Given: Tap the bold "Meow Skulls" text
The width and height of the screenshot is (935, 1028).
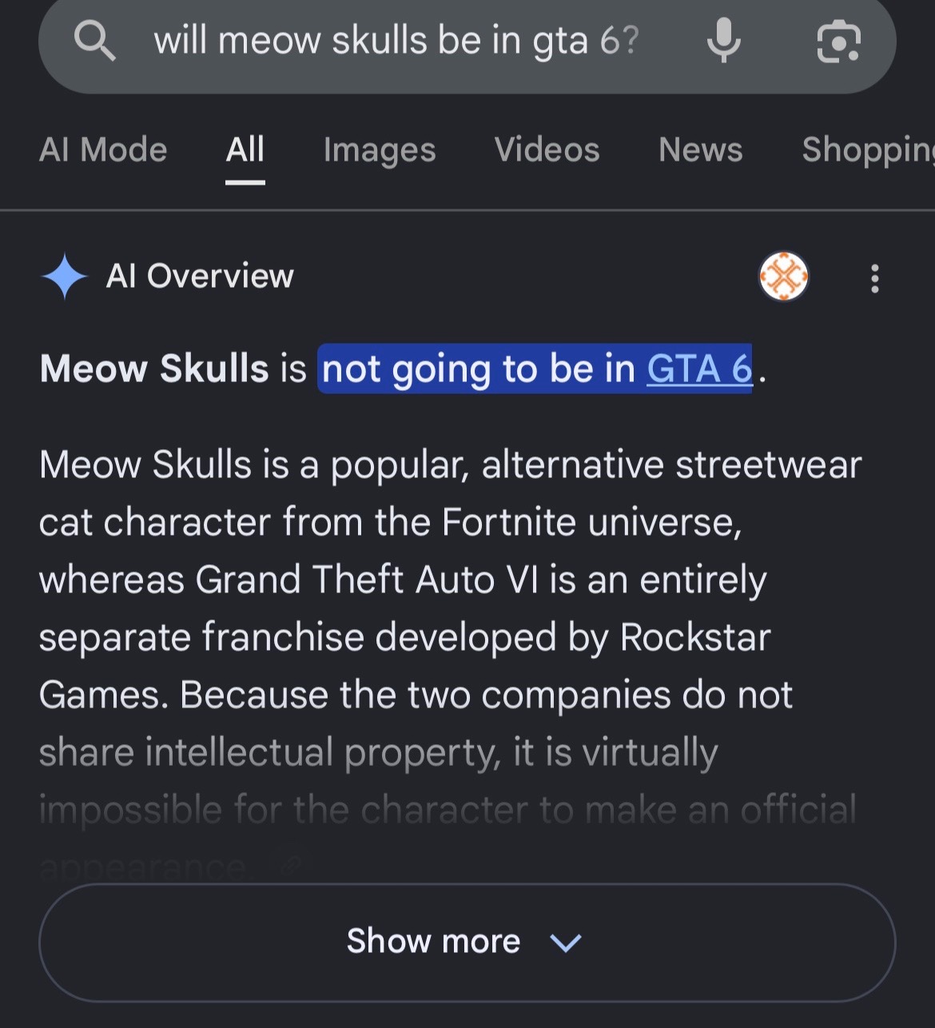Looking at the screenshot, I should pos(154,369).
